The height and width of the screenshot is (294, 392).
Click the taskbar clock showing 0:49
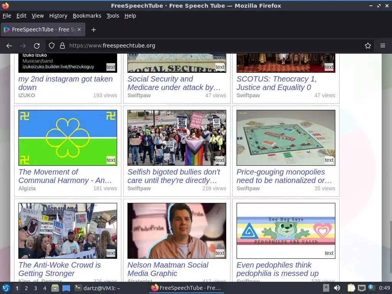click(384, 288)
